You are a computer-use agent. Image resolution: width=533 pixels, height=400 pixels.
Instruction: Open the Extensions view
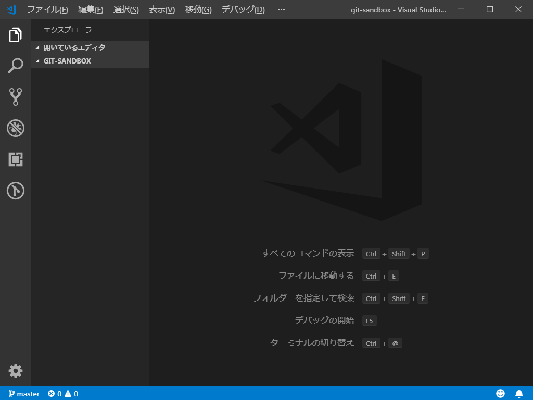click(x=15, y=159)
